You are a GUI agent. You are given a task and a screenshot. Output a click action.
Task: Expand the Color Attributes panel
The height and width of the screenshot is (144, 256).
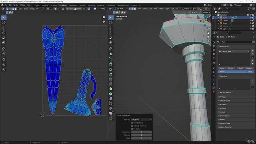pyautogui.click(x=224, y=101)
